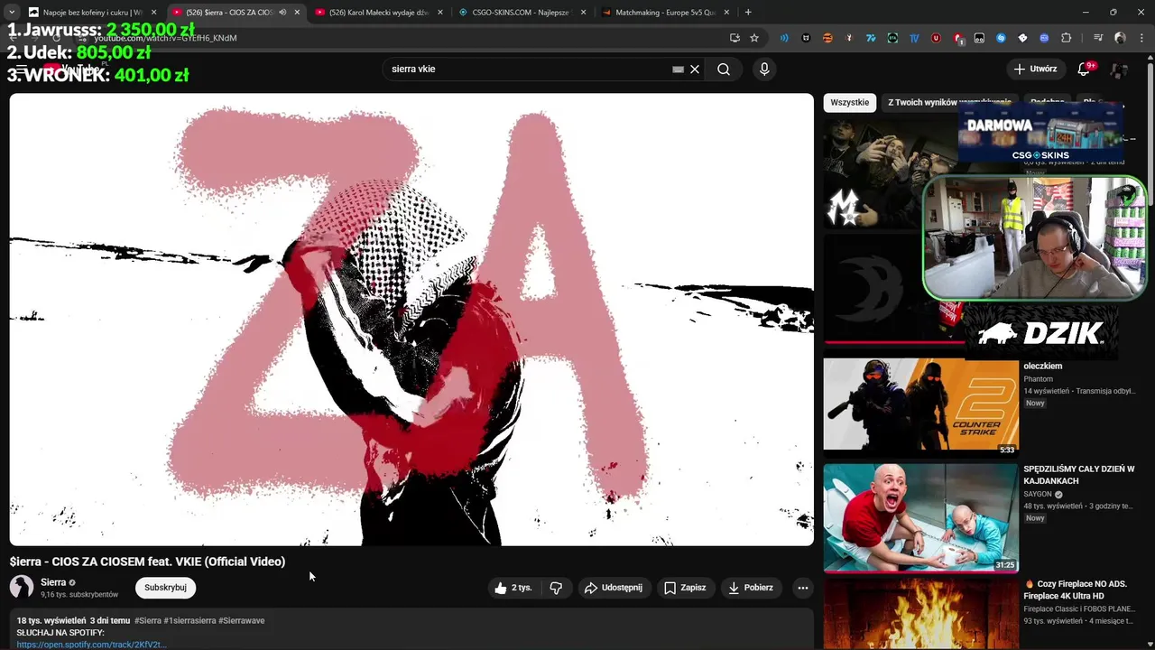Click the blue TV-letters extension icon
The height and width of the screenshot is (650, 1155).
click(914, 38)
